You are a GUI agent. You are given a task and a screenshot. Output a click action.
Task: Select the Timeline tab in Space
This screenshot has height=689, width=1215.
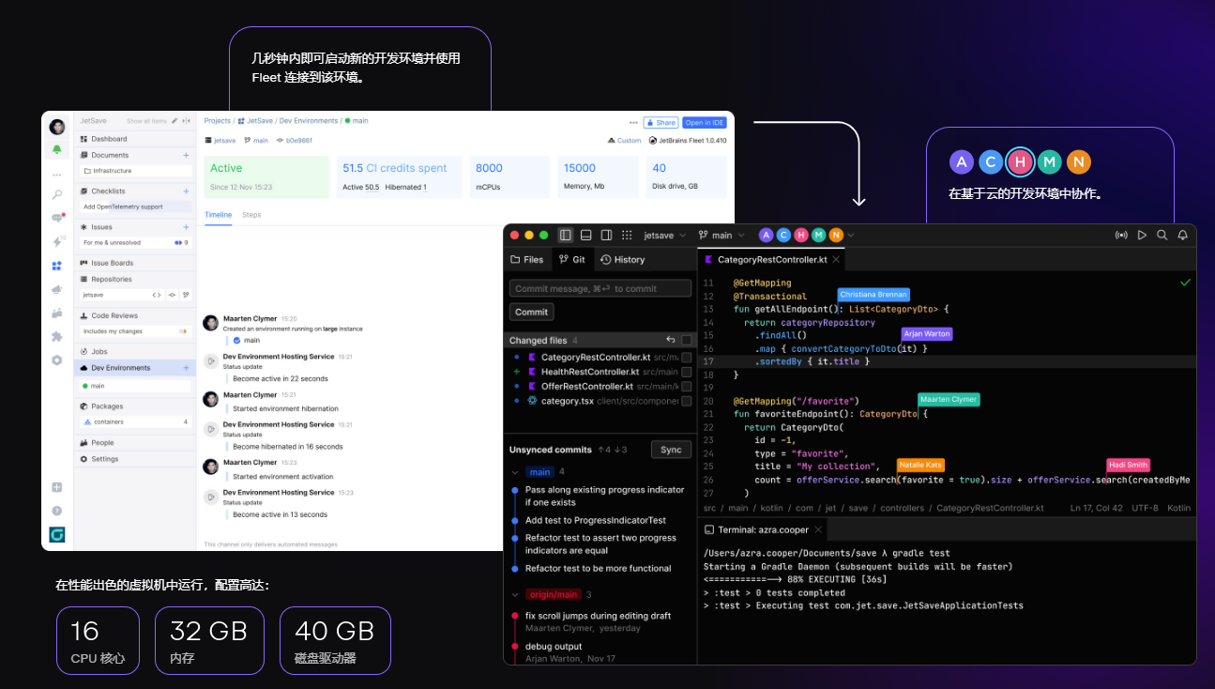pyautogui.click(x=219, y=215)
